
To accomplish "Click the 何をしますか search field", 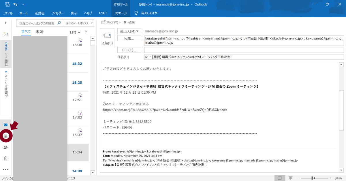I will 149,13.
